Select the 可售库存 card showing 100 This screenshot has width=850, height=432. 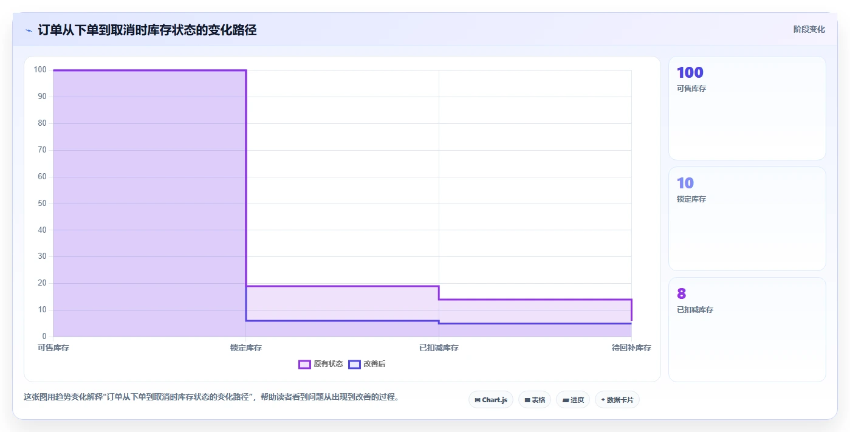747,108
